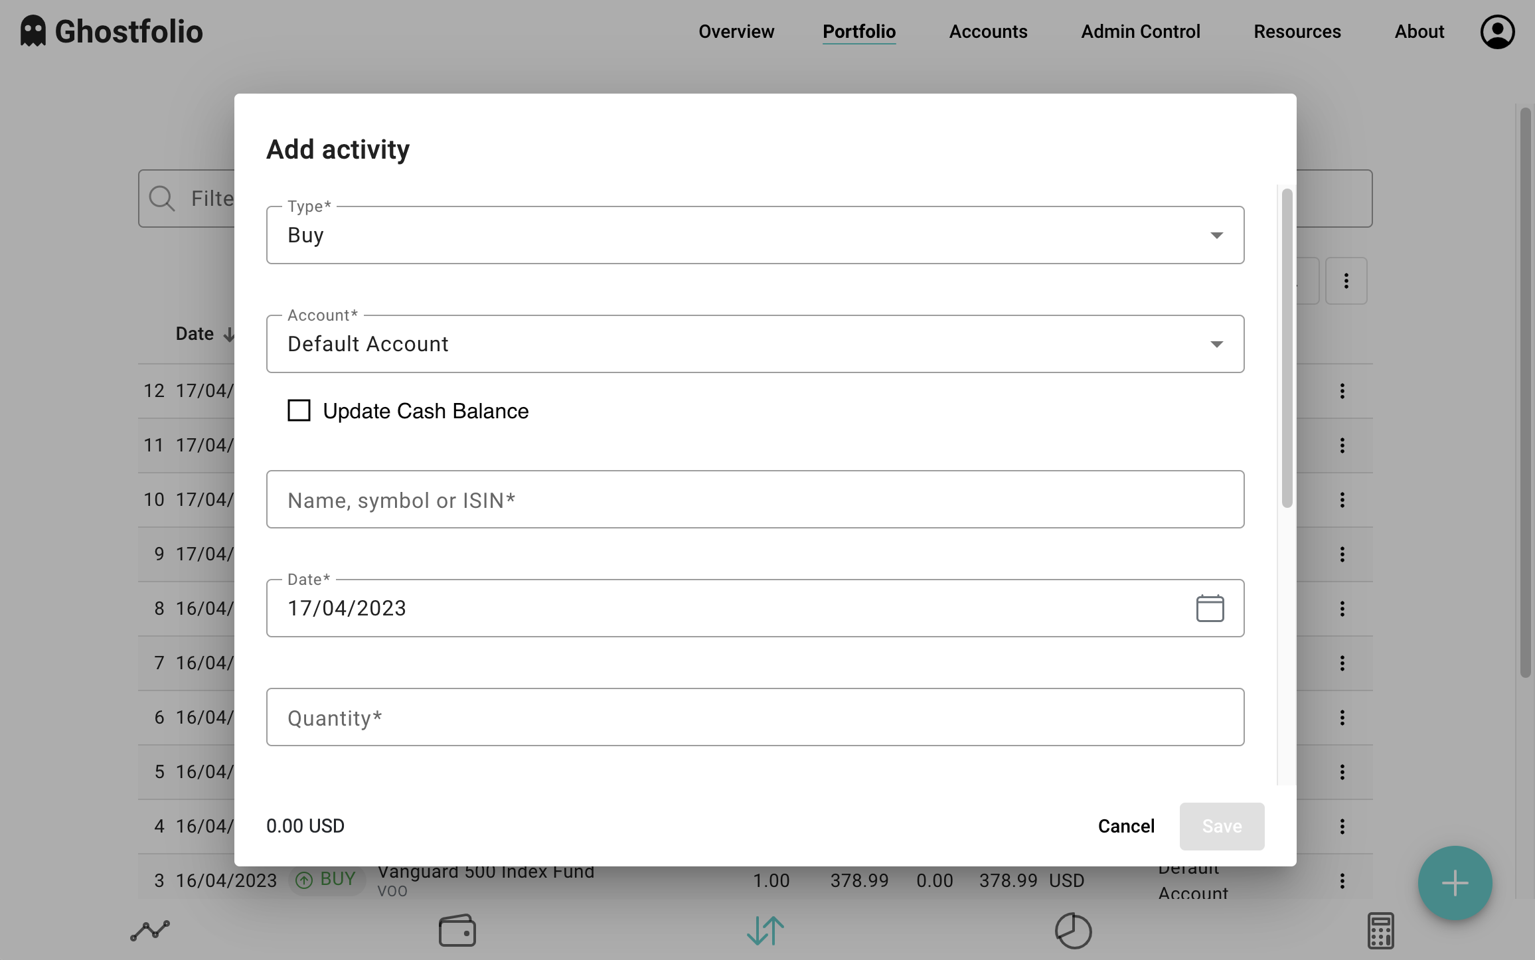Select the chart analysis icon in bottom bar
This screenshot has width=1535, height=960.
tap(151, 931)
